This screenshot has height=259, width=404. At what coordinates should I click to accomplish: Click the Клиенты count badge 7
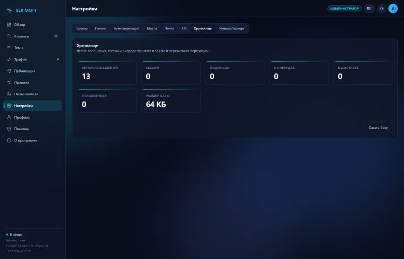tap(55, 36)
